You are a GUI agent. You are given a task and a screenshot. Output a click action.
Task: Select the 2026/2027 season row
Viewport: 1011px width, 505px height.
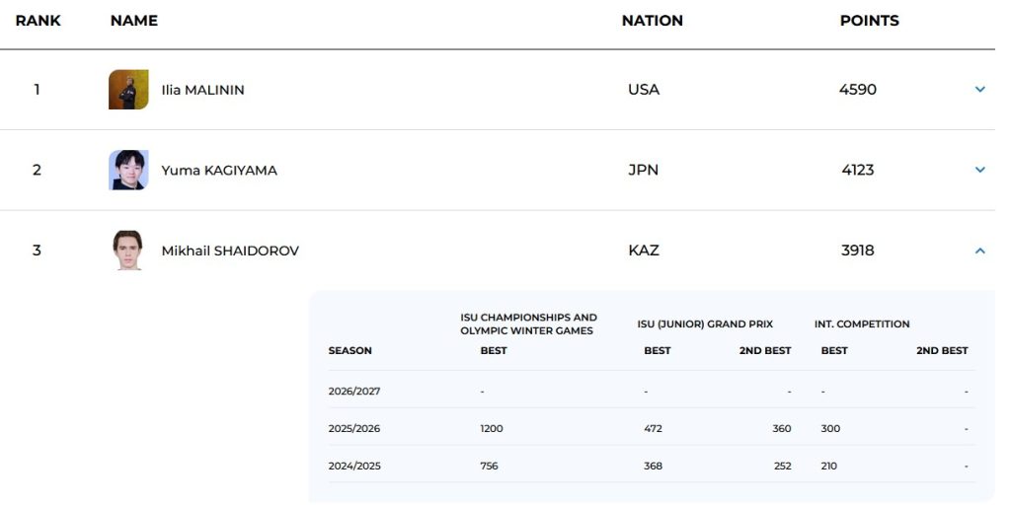tap(652, 391)
